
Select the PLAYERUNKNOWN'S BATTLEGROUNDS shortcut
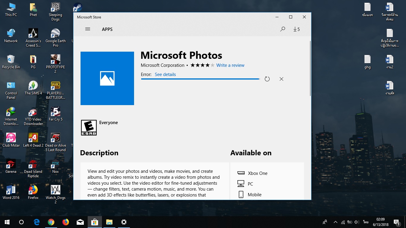56,90
